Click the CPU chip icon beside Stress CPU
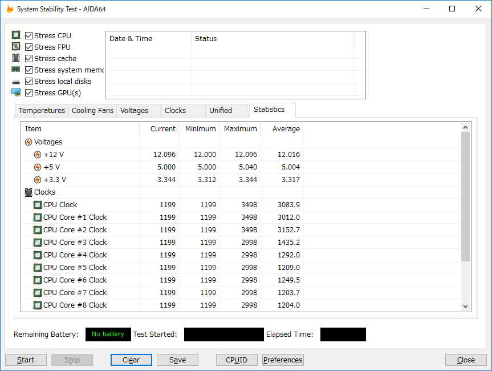 [16, 35]
